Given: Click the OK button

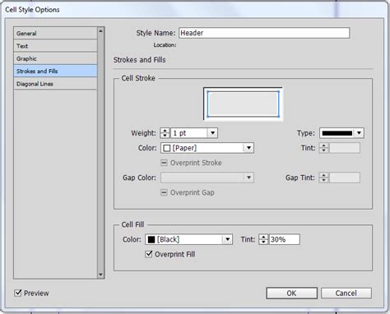Looking at the screenshot, I should coord(291,293).
